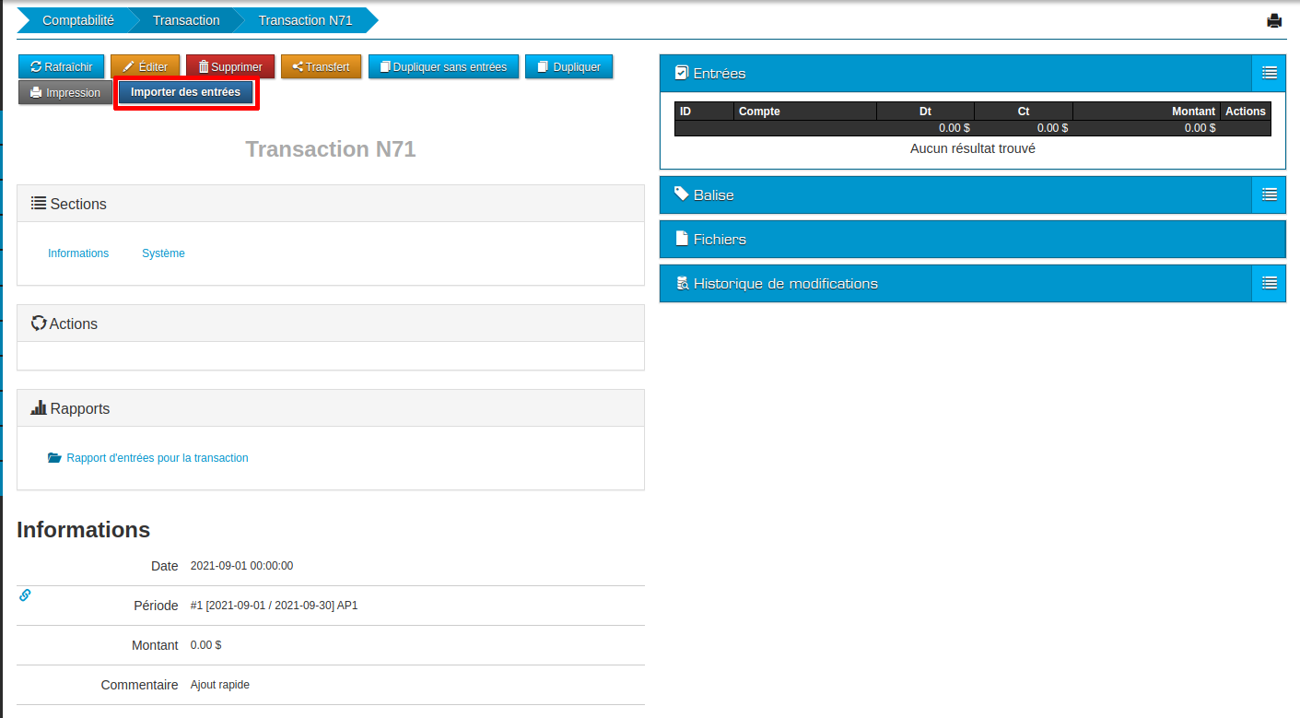Click the printer icon at top right
The image size is (1300, 718).
tap(1274, 21)
